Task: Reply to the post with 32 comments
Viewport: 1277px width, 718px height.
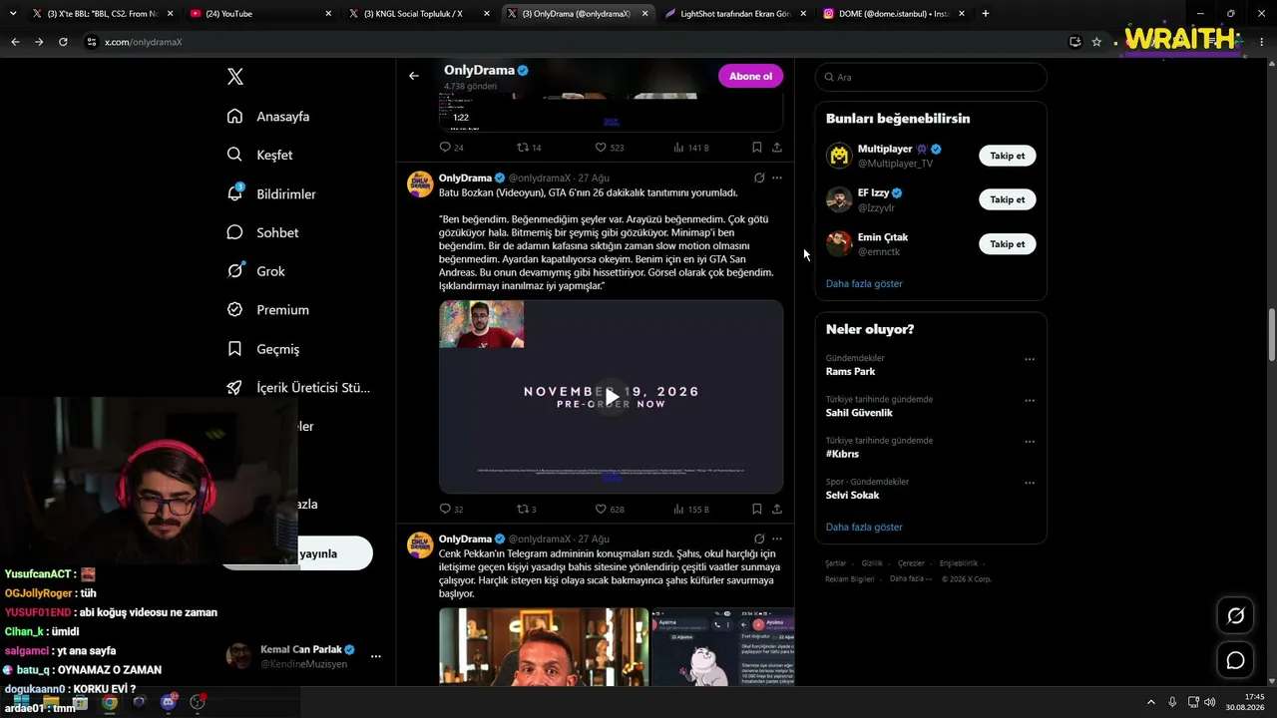Action: [x=445, y=509]
